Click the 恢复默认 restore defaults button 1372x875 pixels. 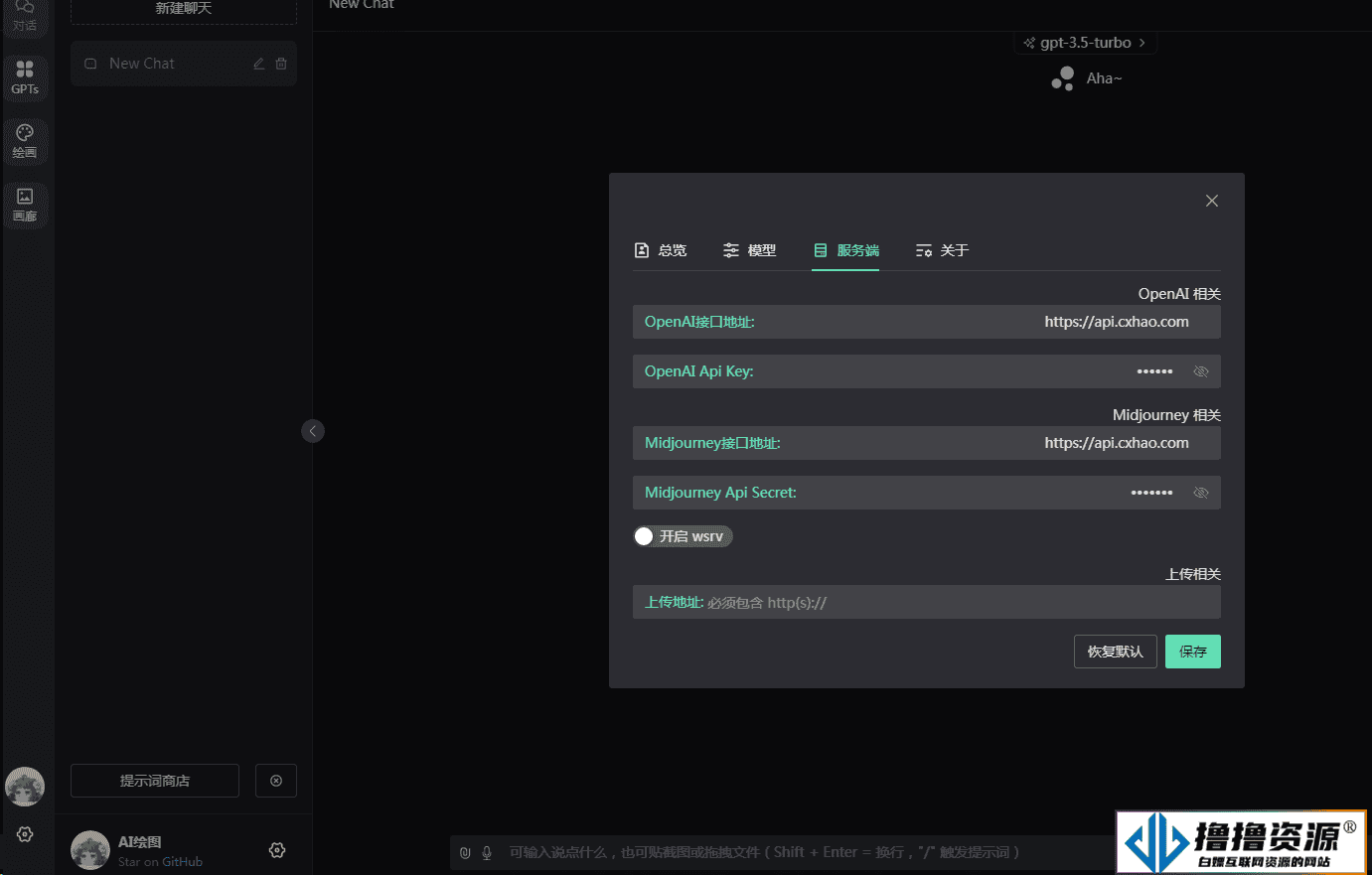[1116, 652]
